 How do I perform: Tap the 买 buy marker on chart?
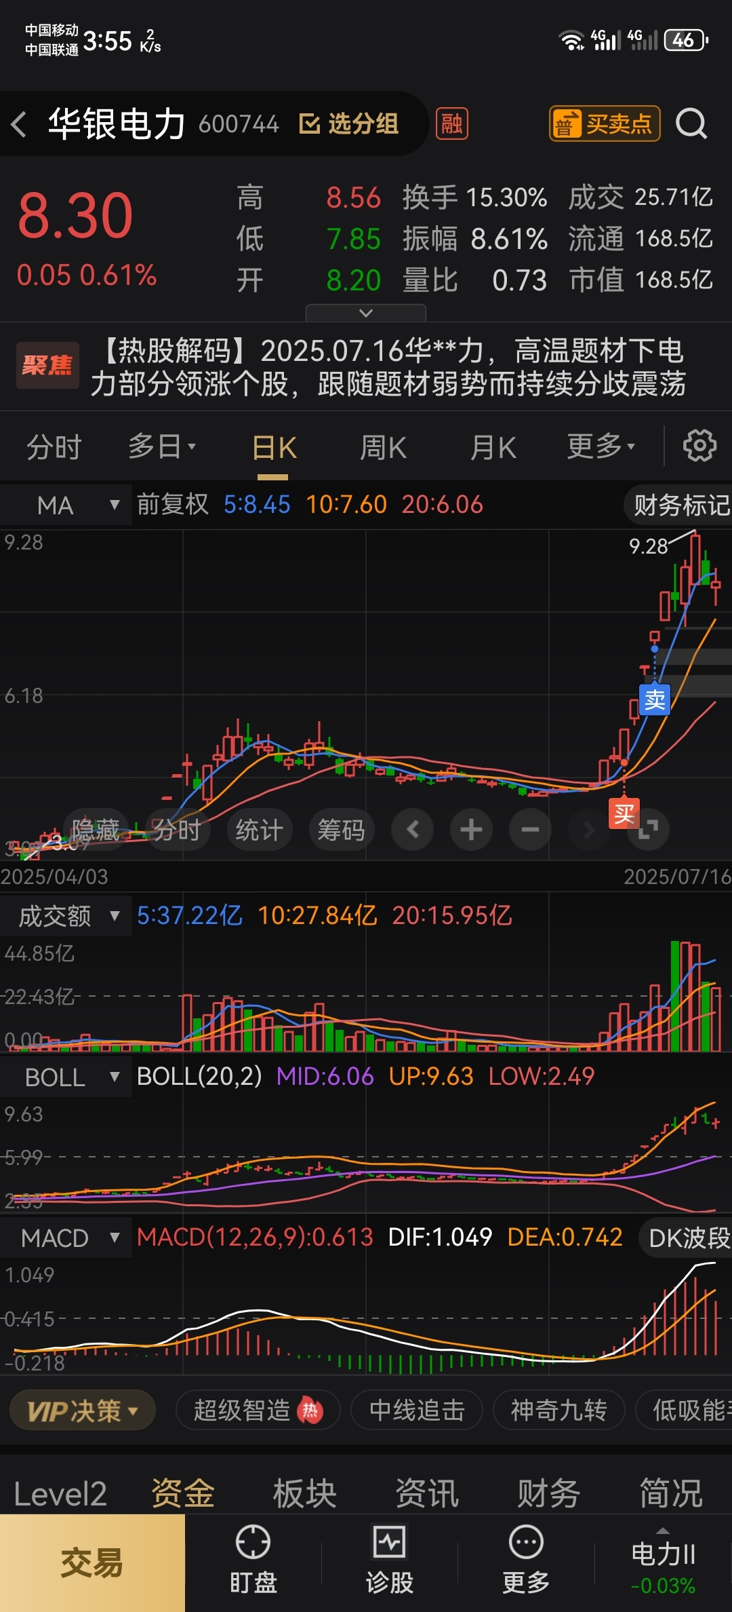624,813
